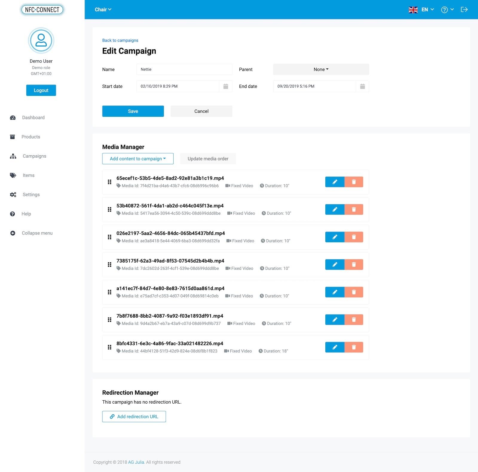Grab drag handle for 026e2197 video

(x=109, y=237)
